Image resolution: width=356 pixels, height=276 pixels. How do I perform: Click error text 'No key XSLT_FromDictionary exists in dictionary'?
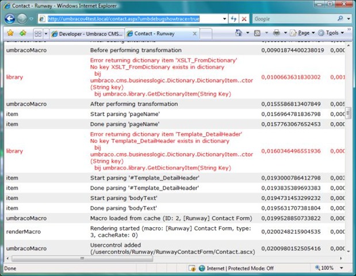point(157,67)
